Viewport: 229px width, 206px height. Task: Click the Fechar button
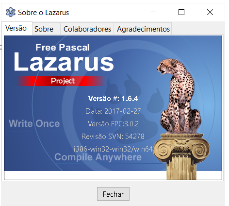(113, 194)
